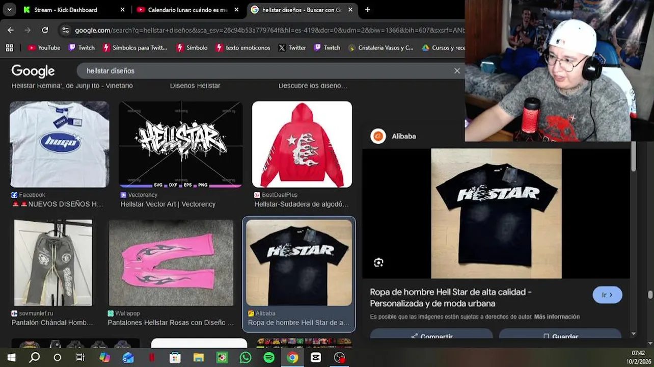The image size is (654, 367).
Task: Open Cristaleria Vasos y C... bookmark
Action: (x=380, y=47)
